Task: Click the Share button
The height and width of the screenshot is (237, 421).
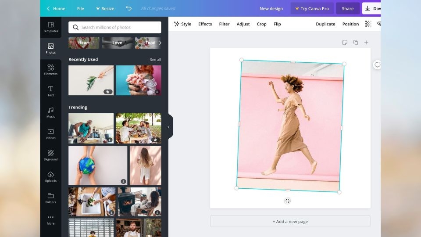Action: point(348,8)
